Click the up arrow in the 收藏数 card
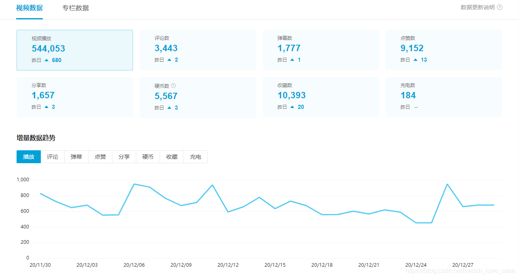This screenshot has width=519, height=278. pyautogui.click(x=292, y=107)
